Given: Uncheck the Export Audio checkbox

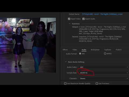Looking at the screenshot, I should click(83, 19).
